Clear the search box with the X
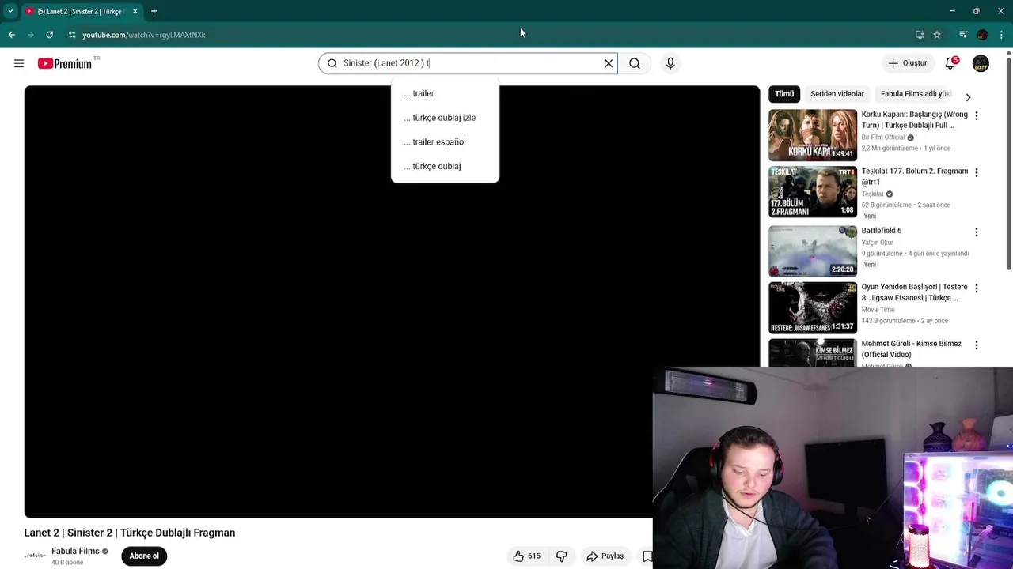Screen dimensions: 1013x569 point(609,63)
